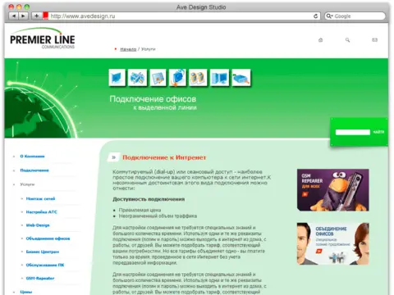Click the 'Найти' search button
This screenshot has height=295, width=394.
click(378, 132)
